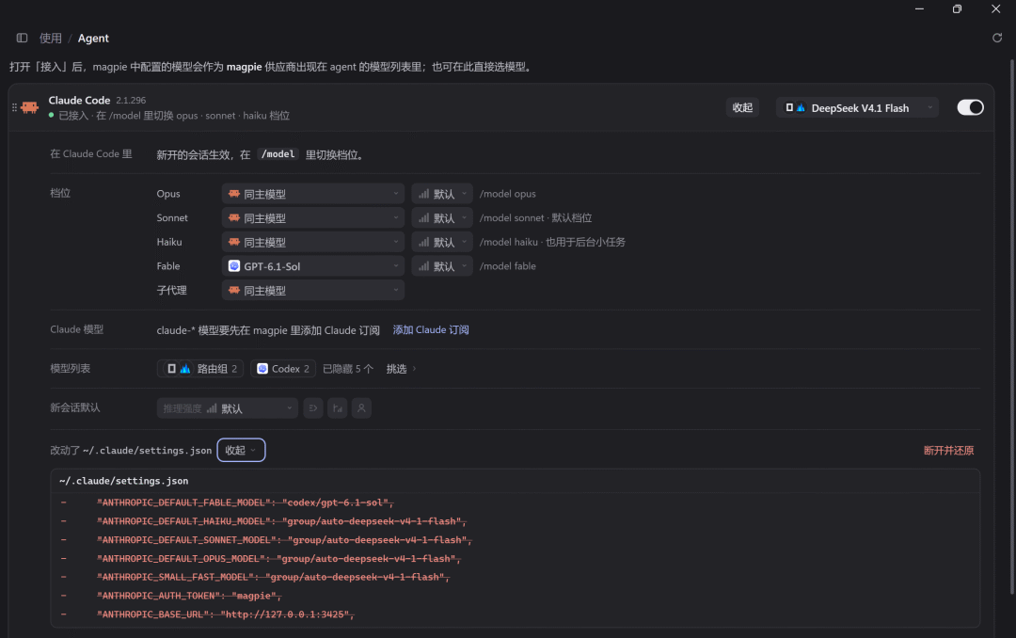Click the ANTHROPIC_SMALL_FAST_MODEL diff line
This screenshot has width=1016, height=638.
pos(273,577)
